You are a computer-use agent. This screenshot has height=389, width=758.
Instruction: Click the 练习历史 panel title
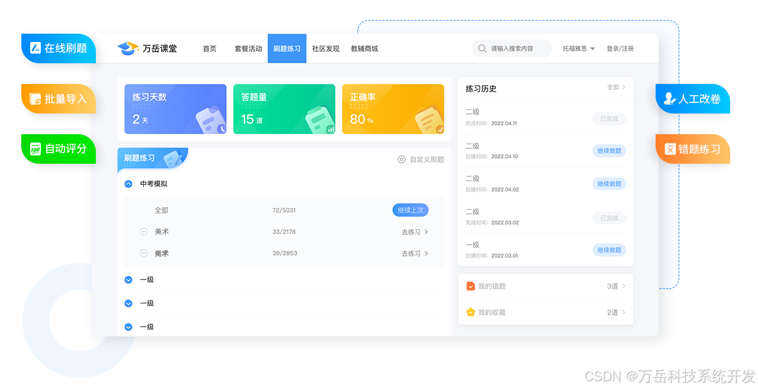tap(481, 89)
